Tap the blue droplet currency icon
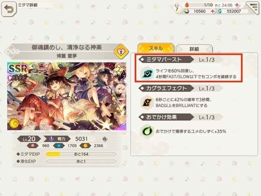Screen dimensions: 261x196 pos(220,11)
